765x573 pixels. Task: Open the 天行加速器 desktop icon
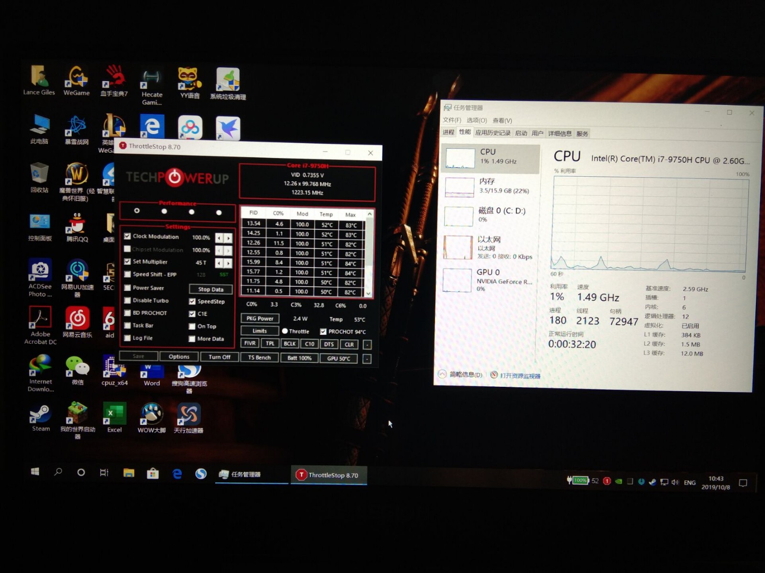[x=188, y=418]
